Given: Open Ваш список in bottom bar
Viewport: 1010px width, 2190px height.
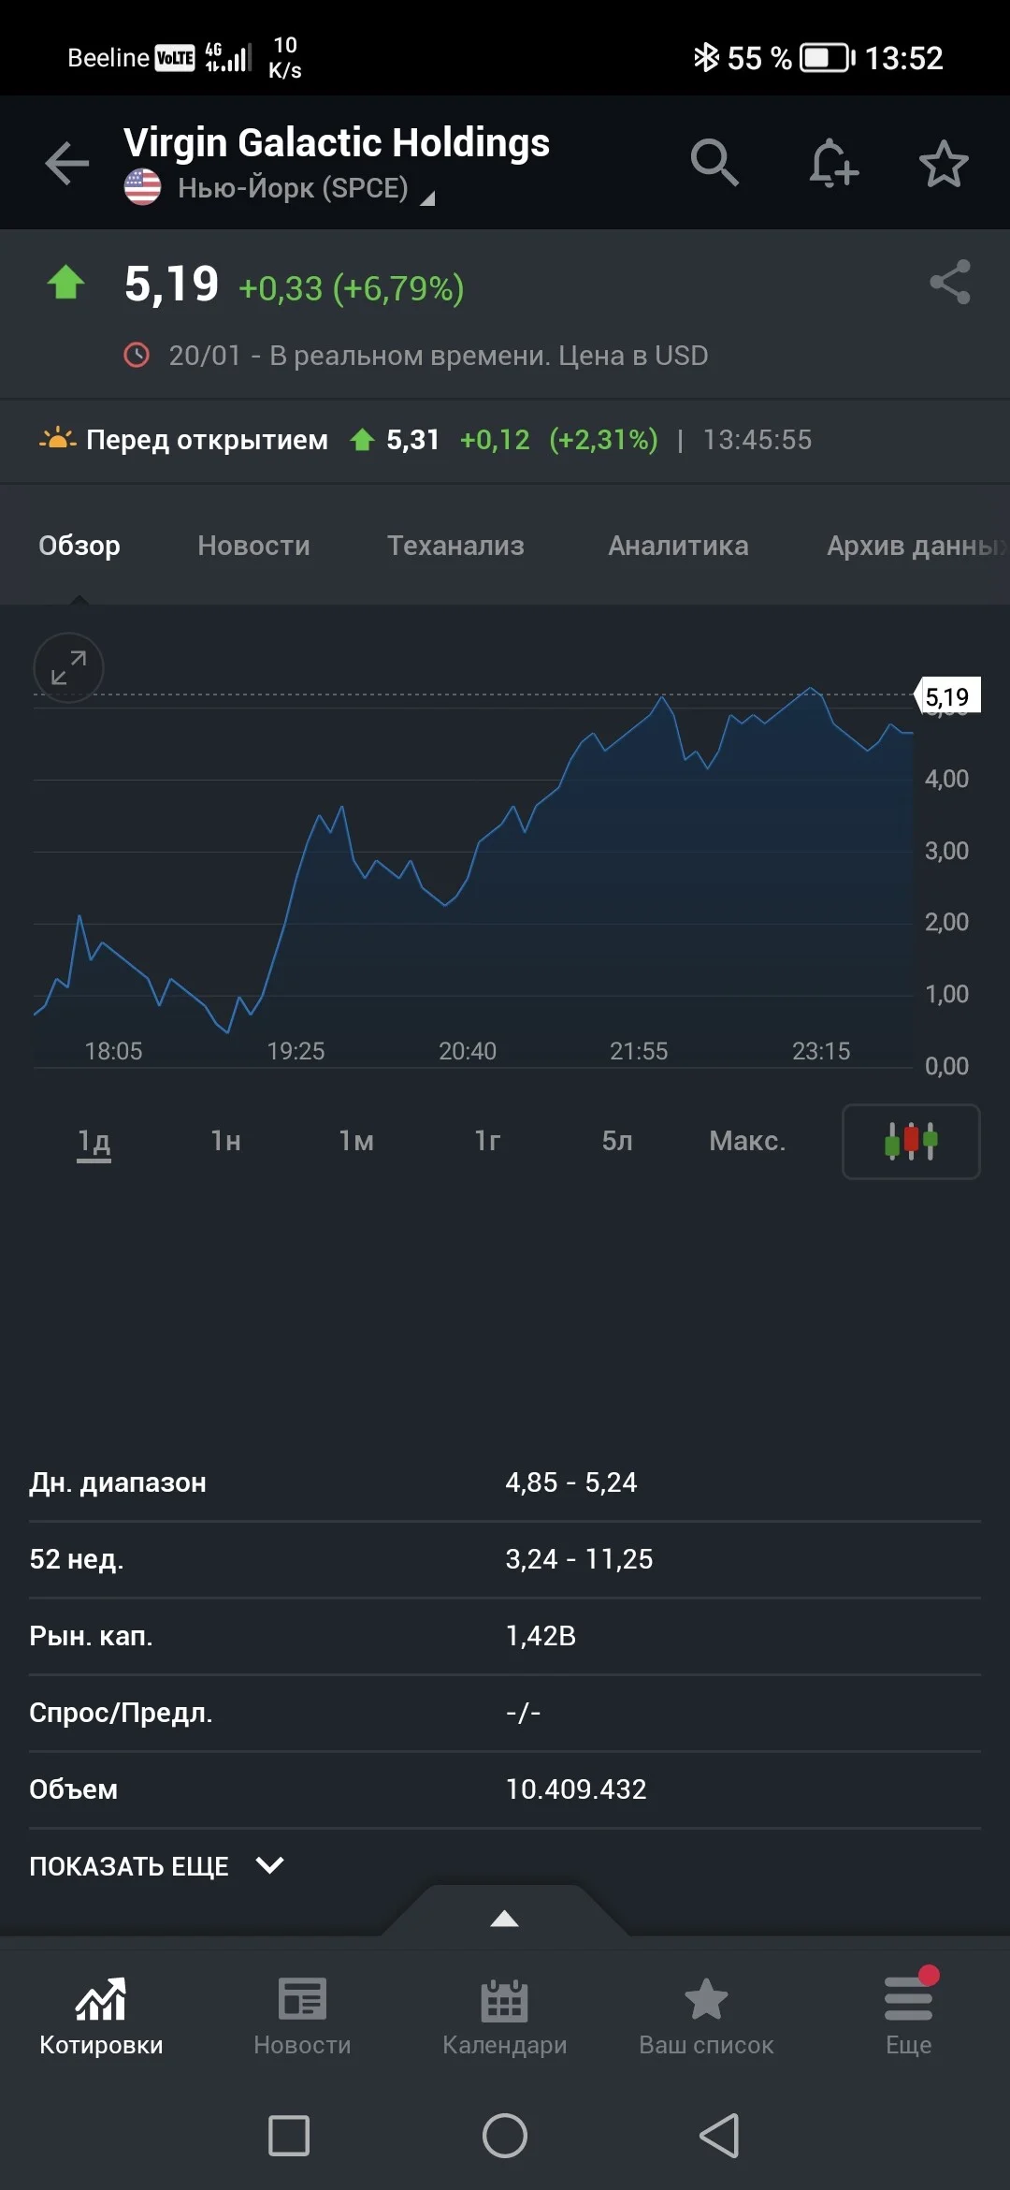Looking at the screenshot, I should 706,2017.
